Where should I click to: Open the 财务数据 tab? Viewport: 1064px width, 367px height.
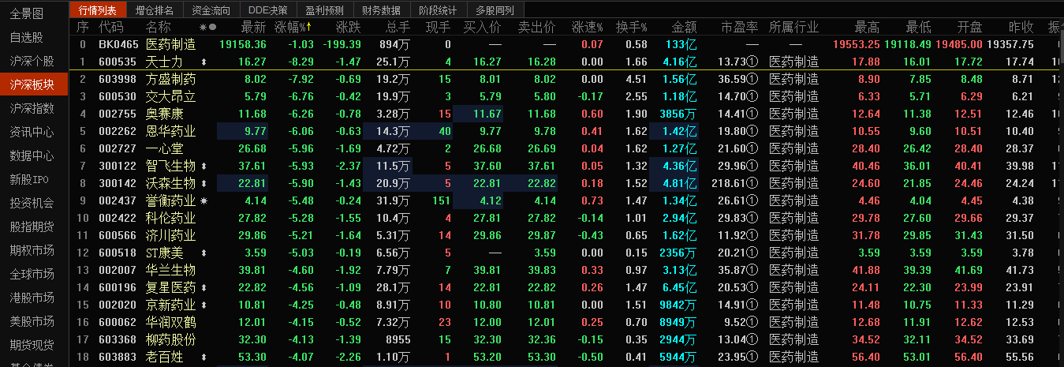(x=381, y=9)
